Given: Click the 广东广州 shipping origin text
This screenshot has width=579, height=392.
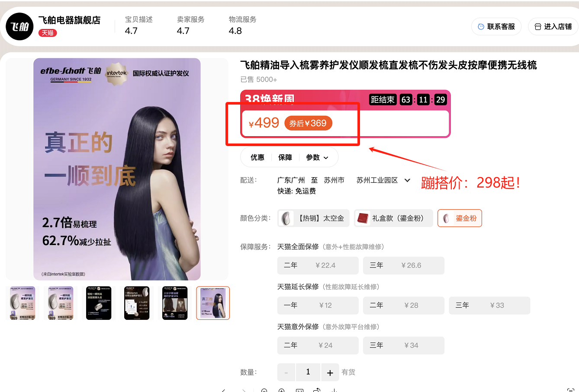Looking at the screenshot, I should click(x=291, y=180).
